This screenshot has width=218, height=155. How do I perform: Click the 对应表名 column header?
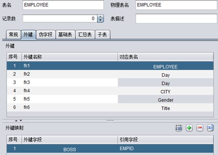[x=165, y=57]
